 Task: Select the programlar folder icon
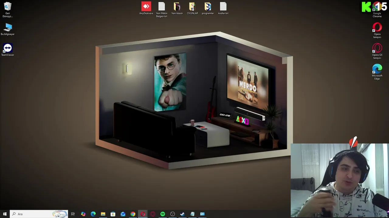pos(208,8)
